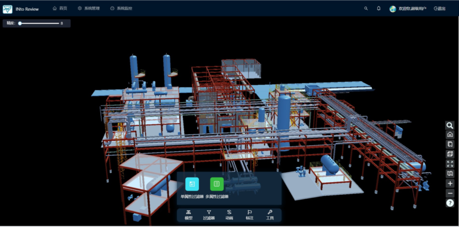Viewport: 459px width, 227px height.
Task: Click the INto Review title text
Action: [27, 9]
